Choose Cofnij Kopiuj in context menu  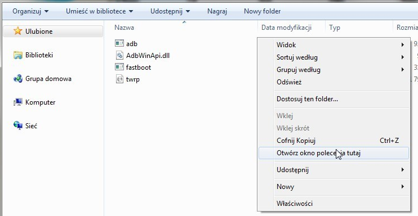[x=333, y=141]
